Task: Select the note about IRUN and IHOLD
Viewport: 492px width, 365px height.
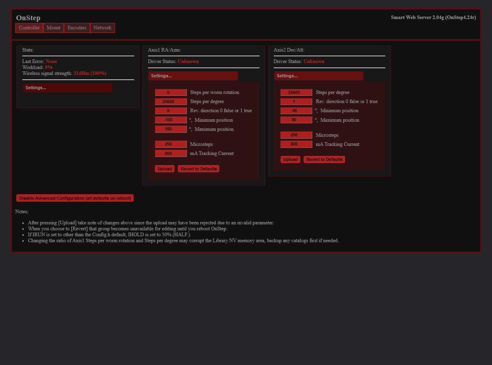Action: 109,235
